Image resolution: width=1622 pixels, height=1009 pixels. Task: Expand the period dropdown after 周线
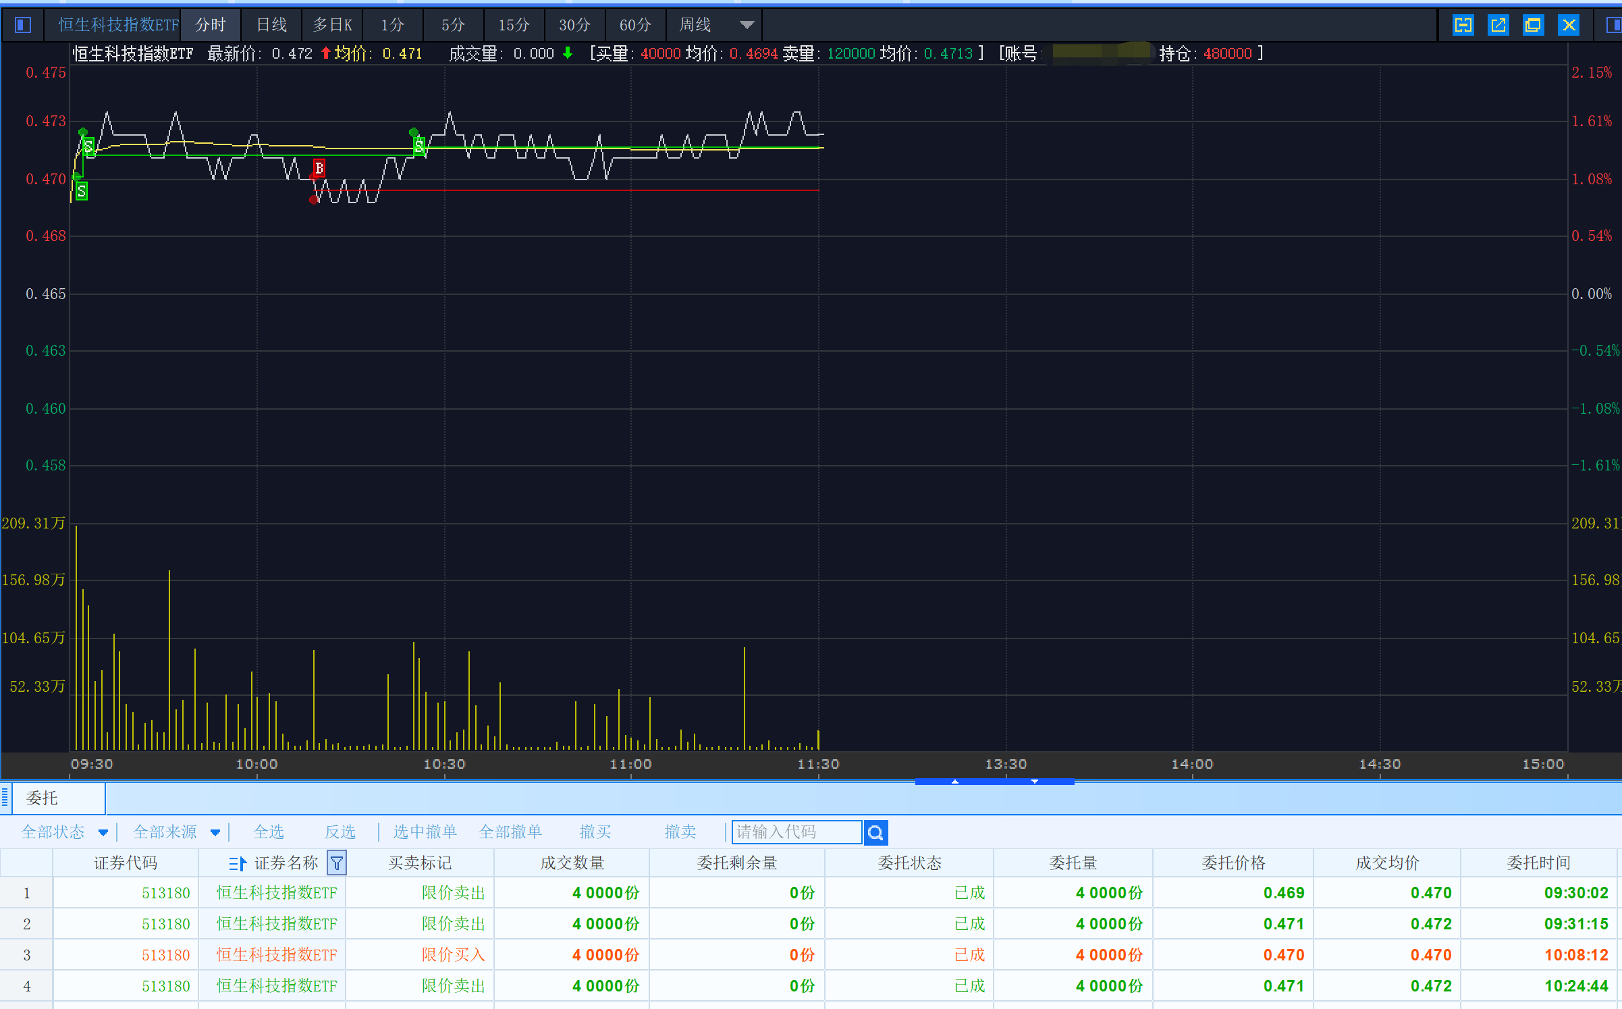click(747, 25)
